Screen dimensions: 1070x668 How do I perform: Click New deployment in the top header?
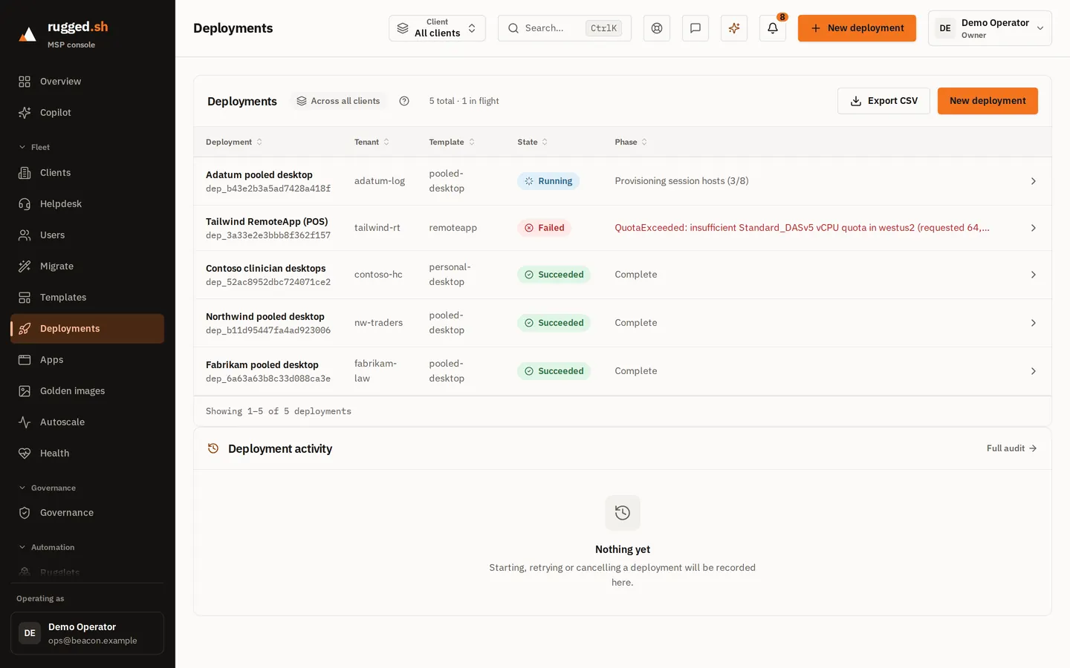pos(857,28)
